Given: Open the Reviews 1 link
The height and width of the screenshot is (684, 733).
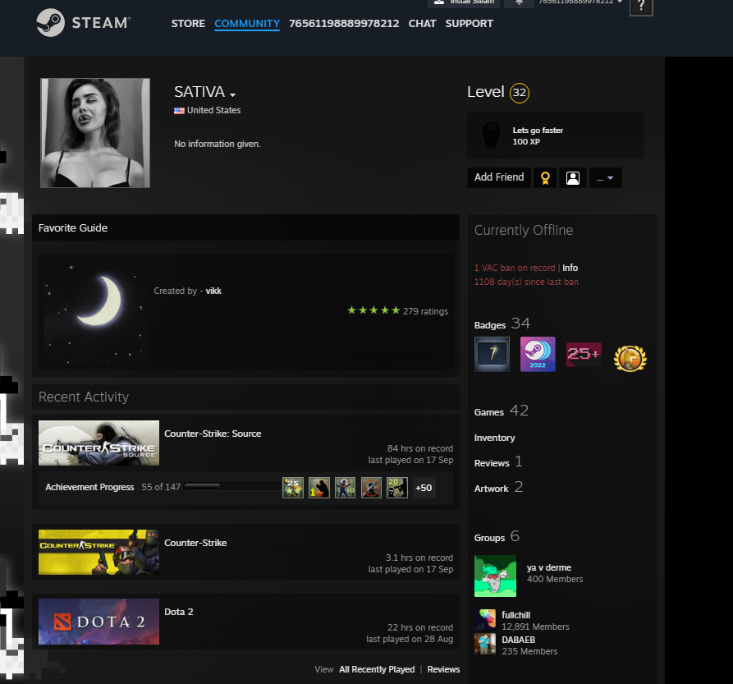Looking at the screenshot, I should pos(498,462).
